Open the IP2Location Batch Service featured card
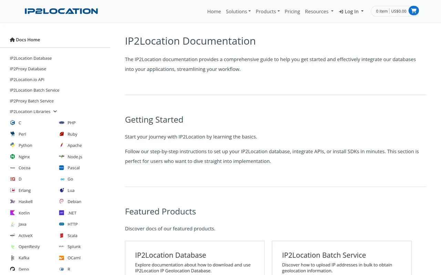Screen dimensions: 441x275 point(342,258)
